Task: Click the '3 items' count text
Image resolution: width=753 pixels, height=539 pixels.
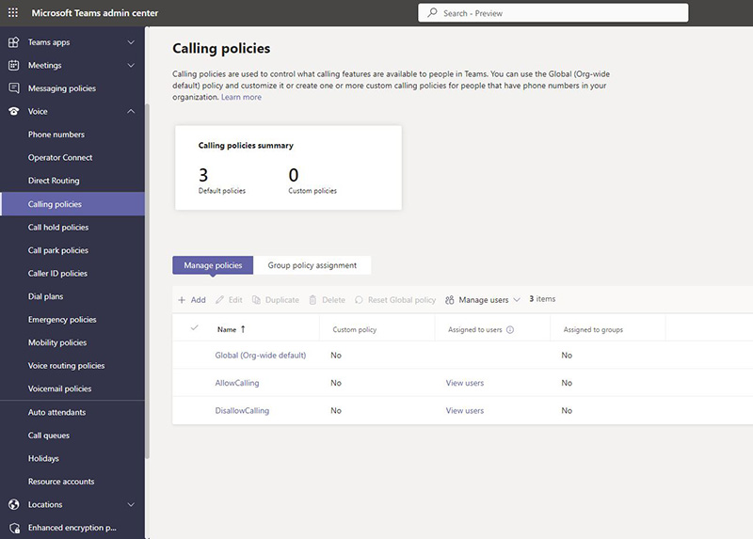Action: [x=542, y=299]
